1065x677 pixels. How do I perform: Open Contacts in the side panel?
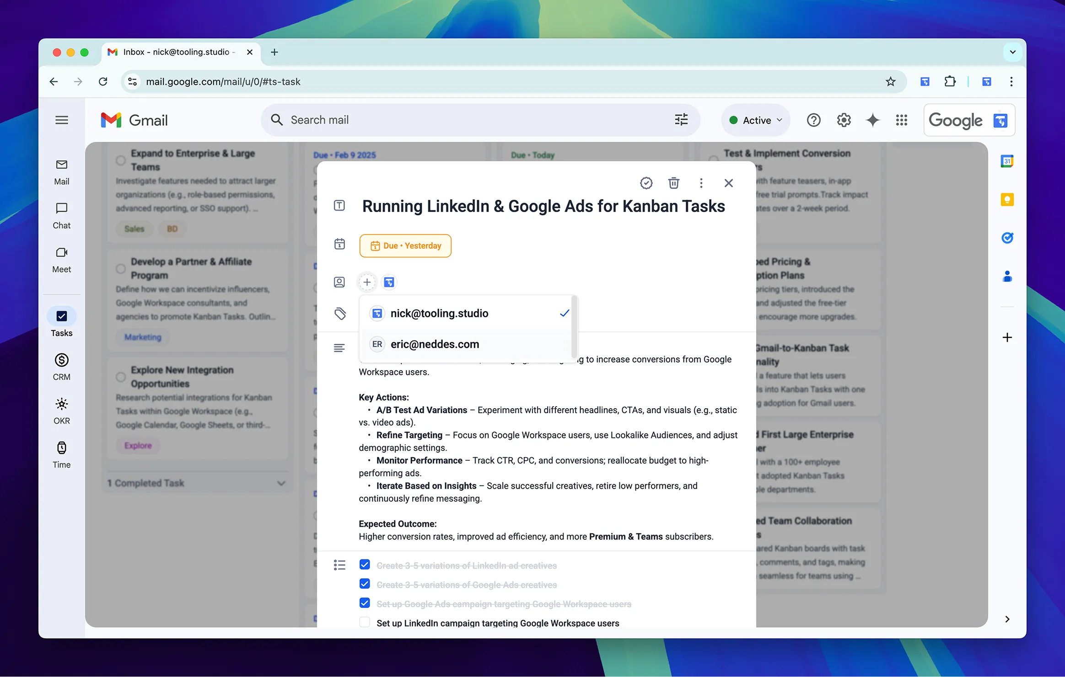tap(1007, 276)
